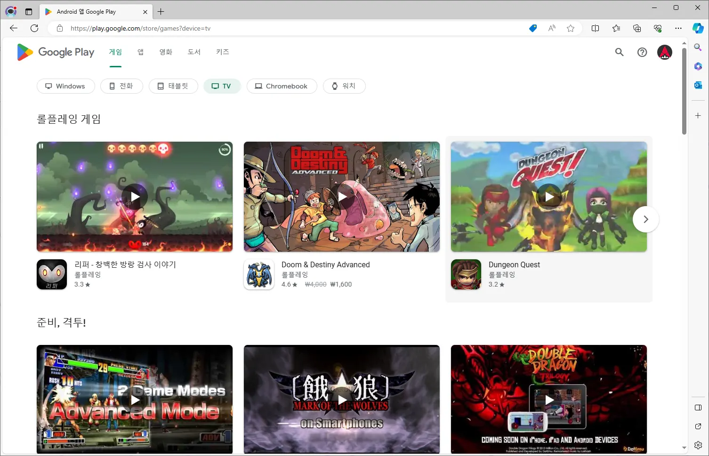
Task: Open sidebar settings gear
Action: (698, 445)
